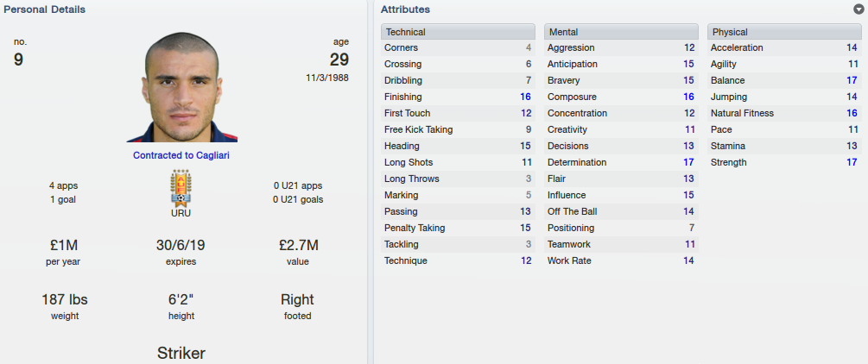Click the player portrait photo
This screenshot has width=868, height=364.
[181, 87]
